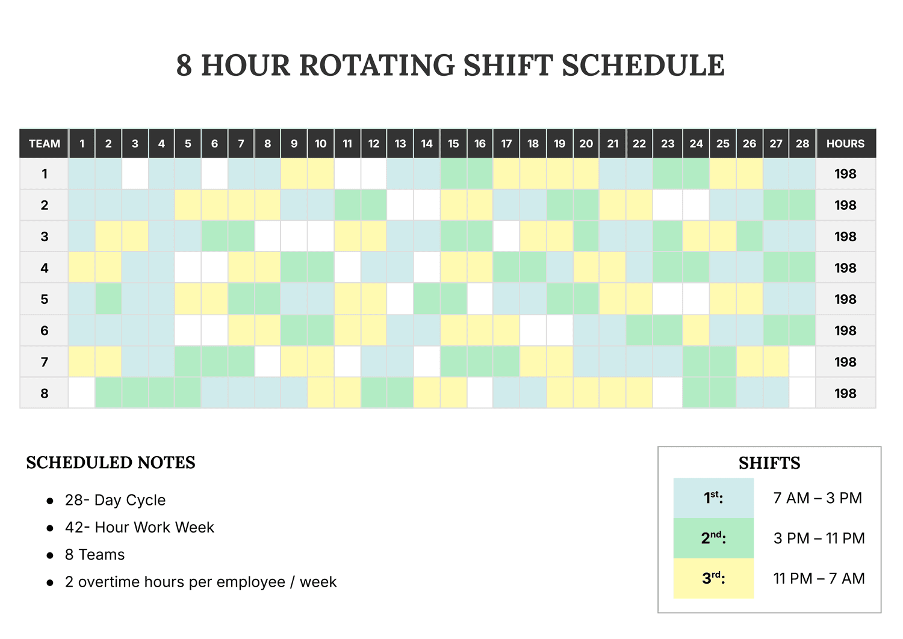Image resolution: width=903 pixels, height=639 pixels.
Task: Select the 42- Hour Work Week note
Action: tap(140, 527)
